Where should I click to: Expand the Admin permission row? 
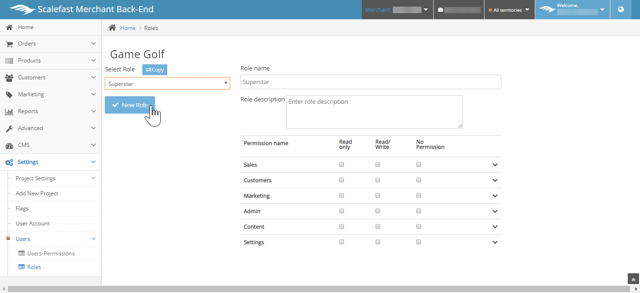495,211
